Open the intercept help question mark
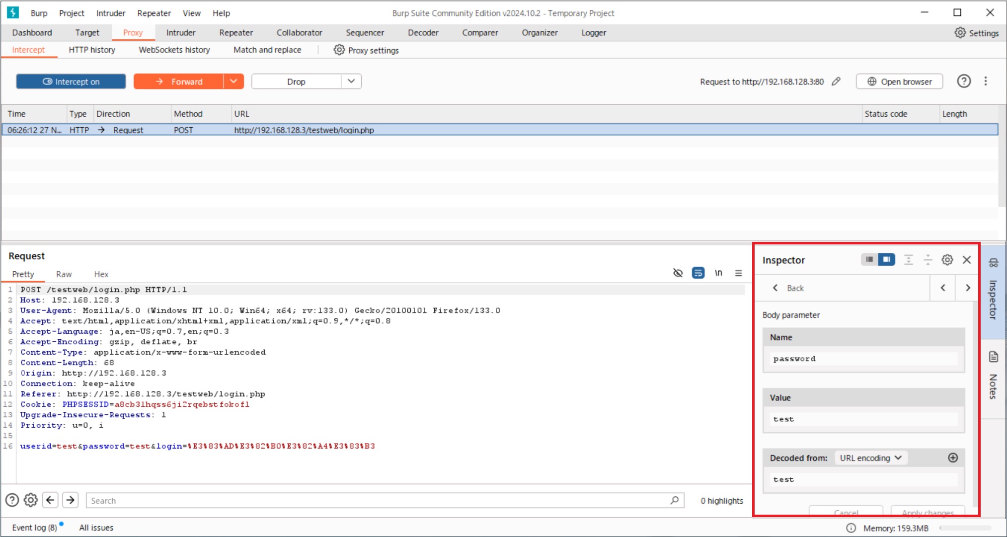Viewport: 1007px width, 537px height. [x=964, y=81]
